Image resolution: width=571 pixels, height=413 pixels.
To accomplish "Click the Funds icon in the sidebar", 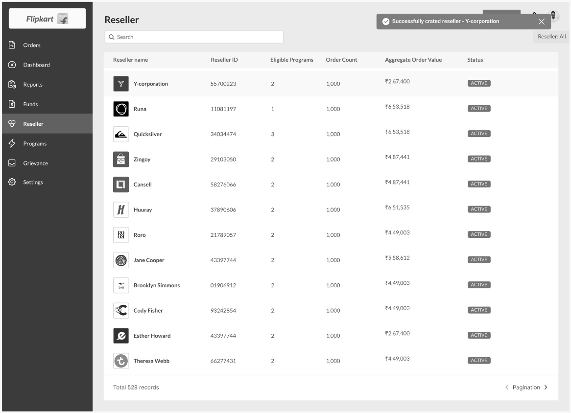I will tap(12, 104).
